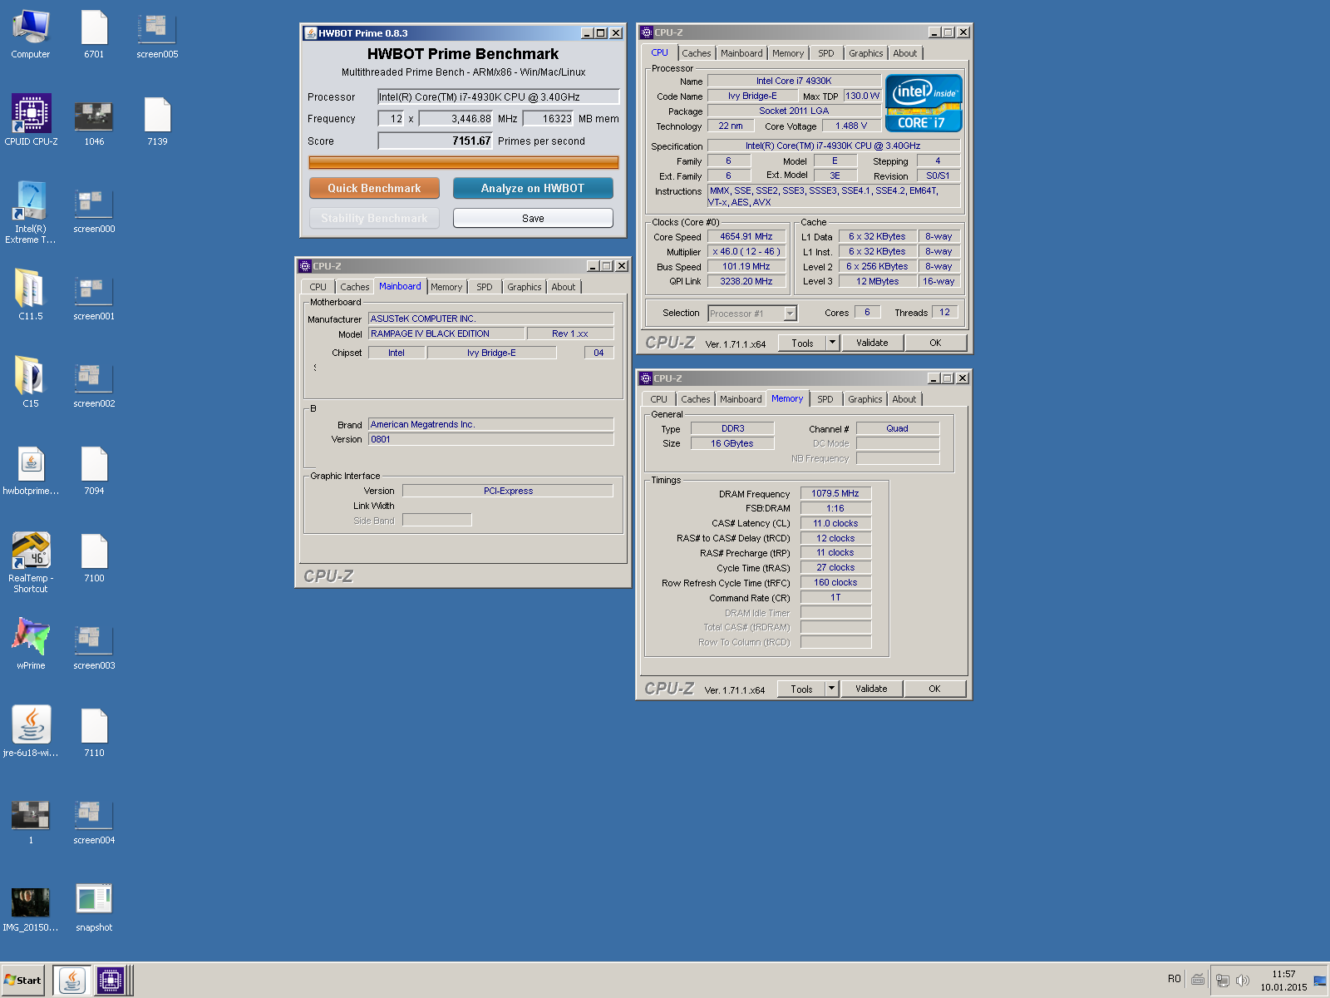The height and width of the screenshot is (998, 1330).
Task: Select Memory tab in Mainboard CPU-Z window
Action: click(446, 287)
